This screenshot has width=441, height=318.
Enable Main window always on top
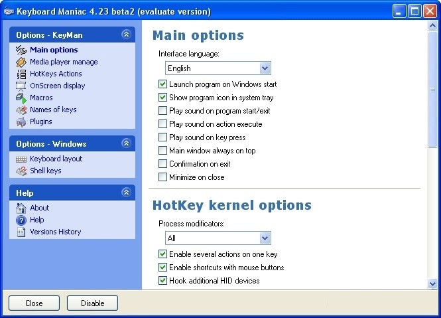click(x=162, y=151)
